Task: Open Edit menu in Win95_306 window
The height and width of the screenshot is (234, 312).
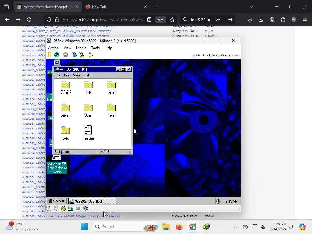Action: tap(67, 75)
